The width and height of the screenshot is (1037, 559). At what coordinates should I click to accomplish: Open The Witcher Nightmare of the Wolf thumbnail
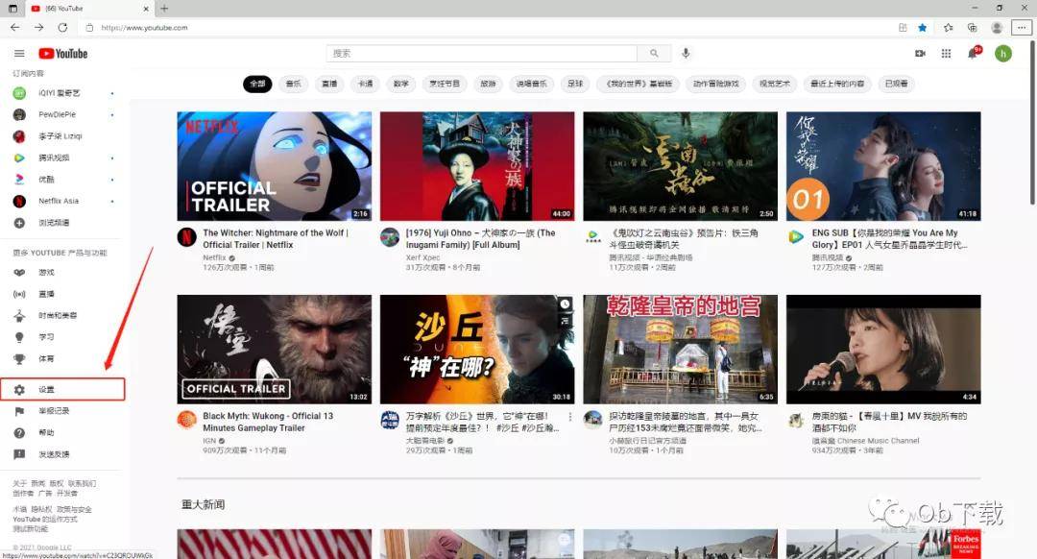[x=275, y=166]
